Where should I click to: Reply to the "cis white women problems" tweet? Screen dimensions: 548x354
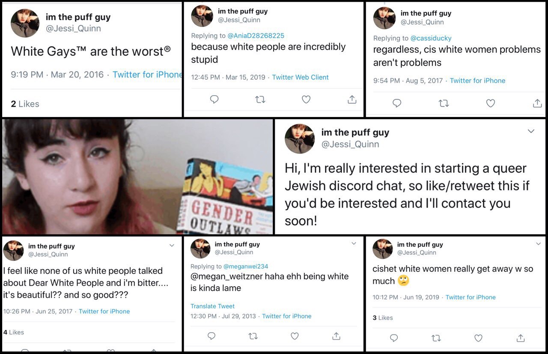click(x=397, y=103)
